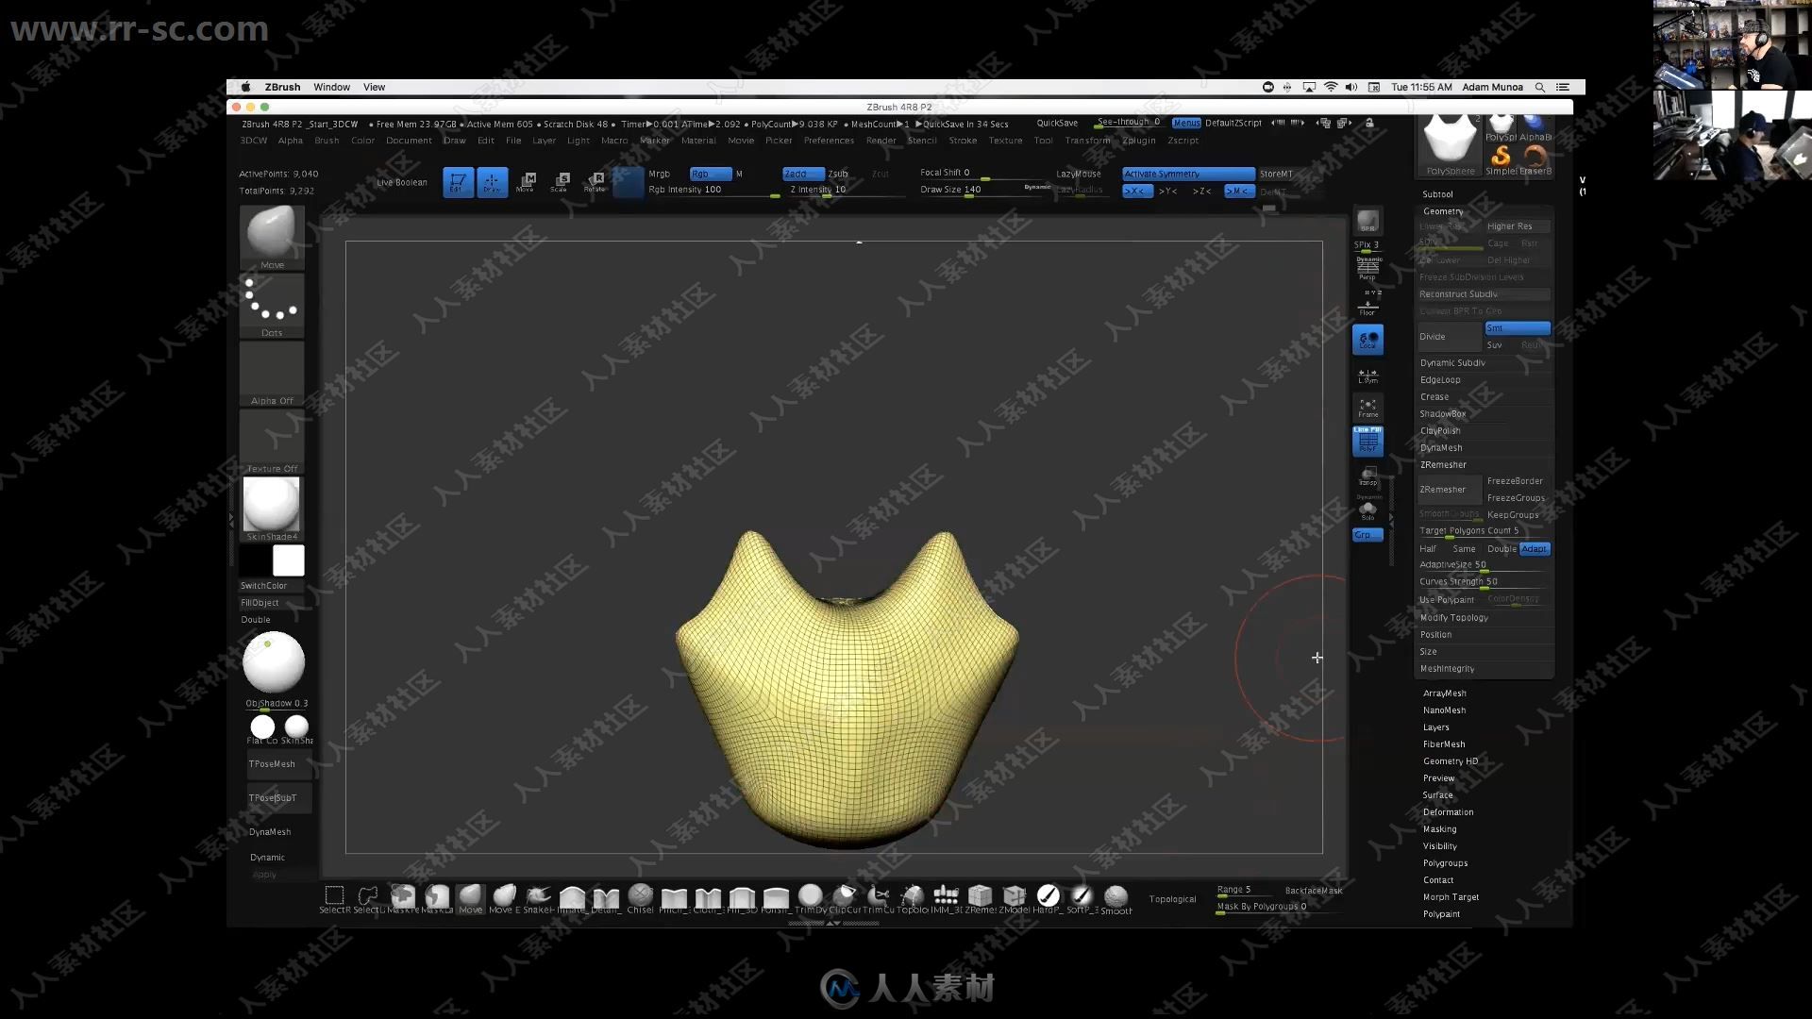Enable the Activate Symmetry setting
The width and height of the screenshot is (1812, 1019).
click(x=1186, y=173)
